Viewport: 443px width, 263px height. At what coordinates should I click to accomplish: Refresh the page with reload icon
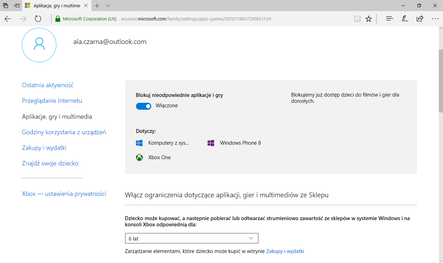click(x=38, y=19)
